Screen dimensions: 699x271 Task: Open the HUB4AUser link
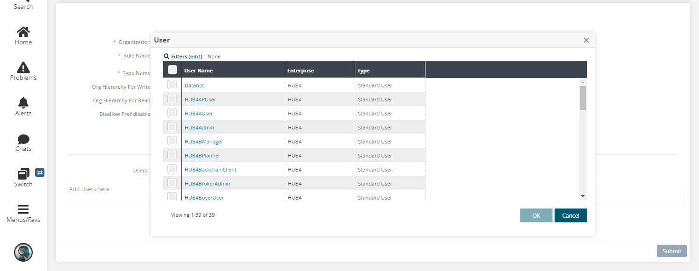pos(199,114)
